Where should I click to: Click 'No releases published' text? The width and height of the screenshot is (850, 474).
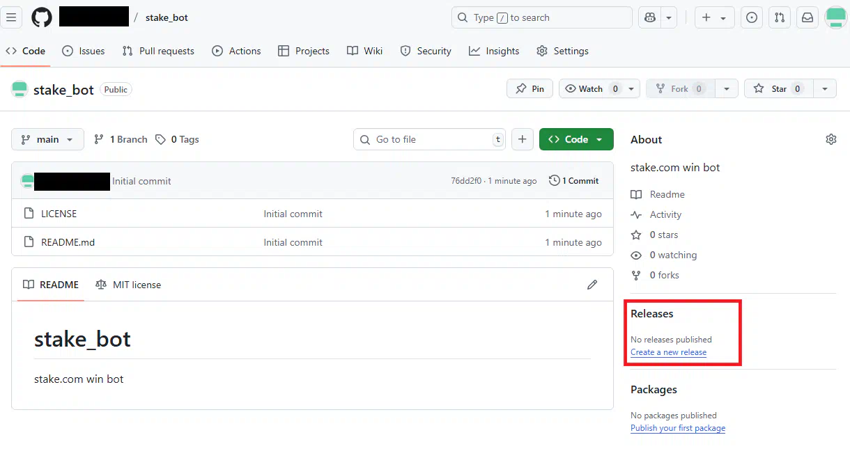(671, 340)
